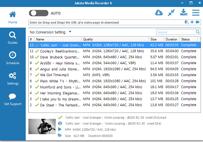Open the hamburger menu
203x142 pixels.
pyautogui.click(x=196, y=13)
